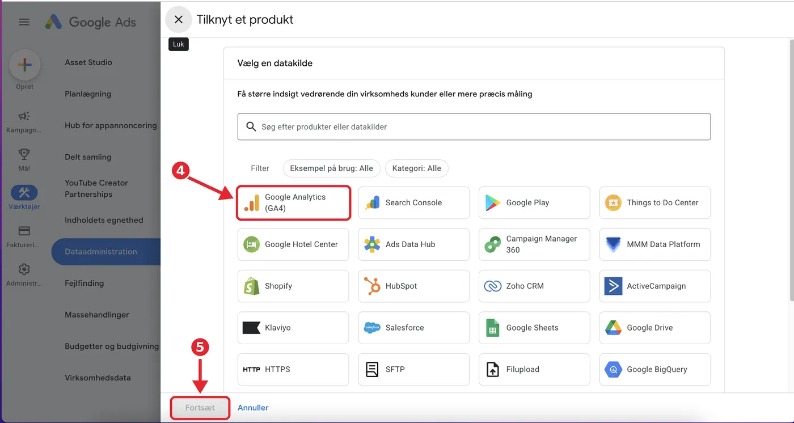Click the Opret plus button
Viewport: 794px width, 423px height.
[x=24, y=65]
